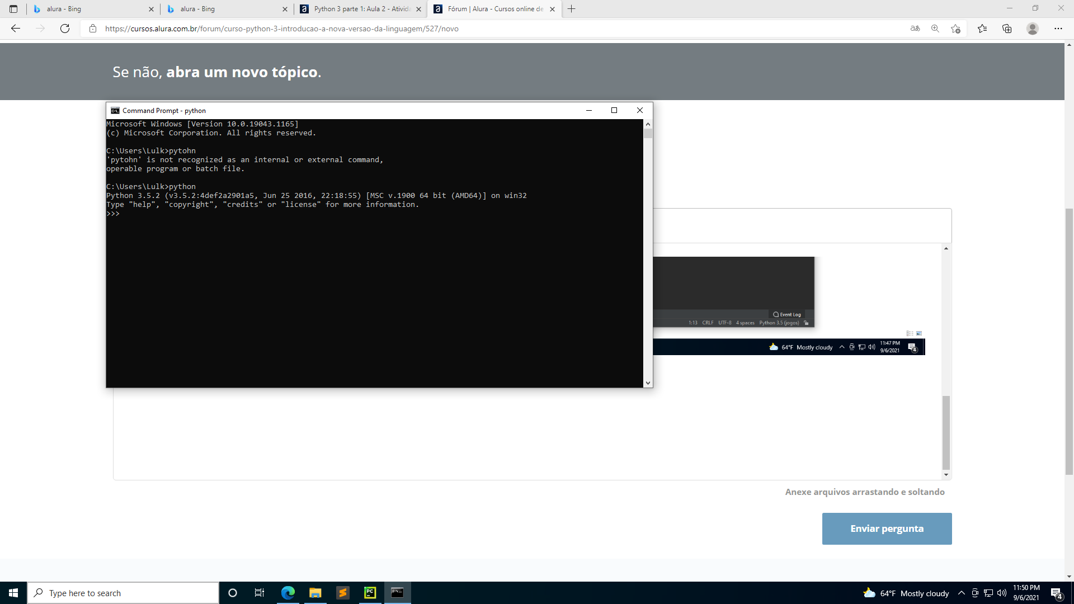Viewport: 1074px width, 604px height.
Task: Open the Windows Start menu
Action: (x=13, y=593)
